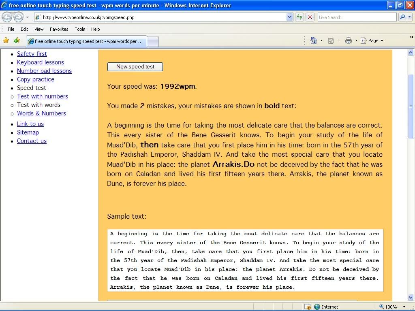The height and width of the screenshot is (311, 415).
Task: Open the Contact us link
Action: click(32, 141)
